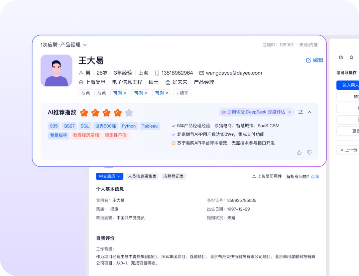Select the 我是标签 tag

pyautogui.click(x=59, y=135)
